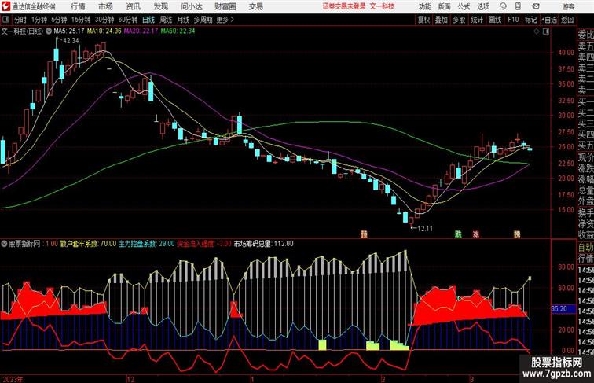
Task: Click the 叠加 overlay button
Action: 442,20
